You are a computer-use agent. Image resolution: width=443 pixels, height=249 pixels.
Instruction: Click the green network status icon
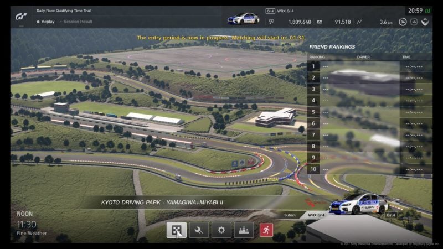pos(427,11)
